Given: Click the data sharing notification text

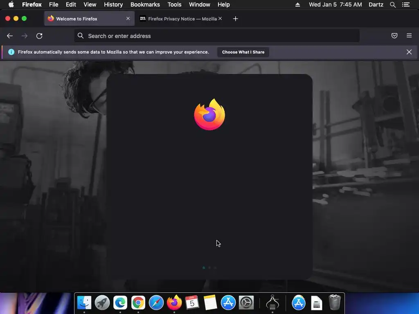Looking at the screenshot, I should (x=113, y=52).
